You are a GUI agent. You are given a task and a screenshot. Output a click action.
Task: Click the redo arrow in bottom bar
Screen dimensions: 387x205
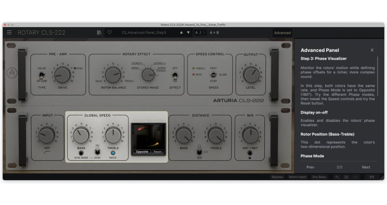click(x=355, y=177)
